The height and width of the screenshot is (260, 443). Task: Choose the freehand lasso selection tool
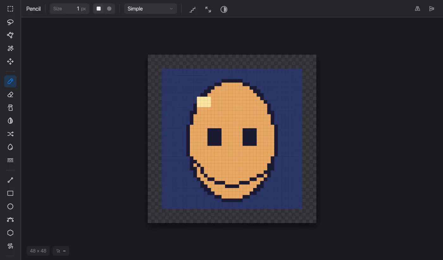[x=10, y=22]
